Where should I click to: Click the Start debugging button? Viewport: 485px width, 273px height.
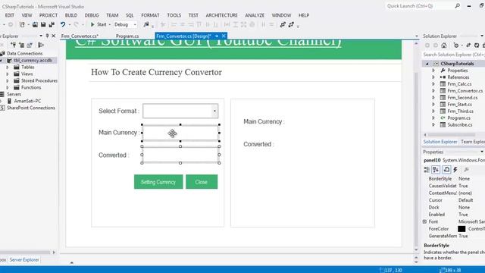[99, 24]
